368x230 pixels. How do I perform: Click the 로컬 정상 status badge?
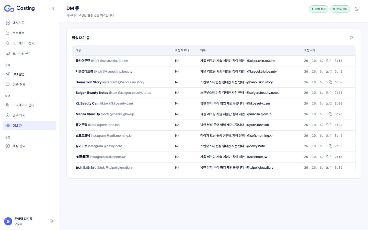340,9
